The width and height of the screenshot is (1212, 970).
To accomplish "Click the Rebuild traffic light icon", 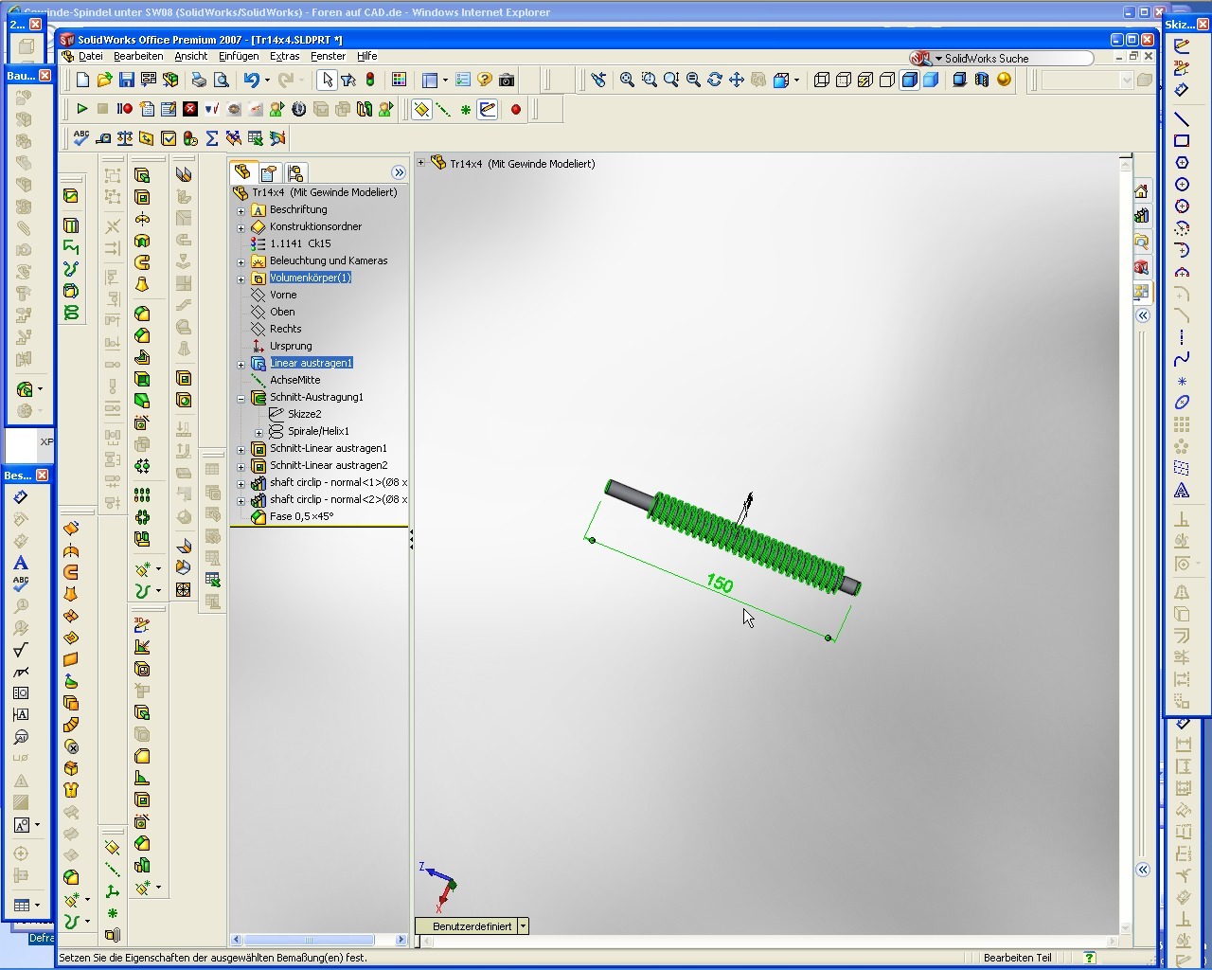I will click(x=370, y=81).
